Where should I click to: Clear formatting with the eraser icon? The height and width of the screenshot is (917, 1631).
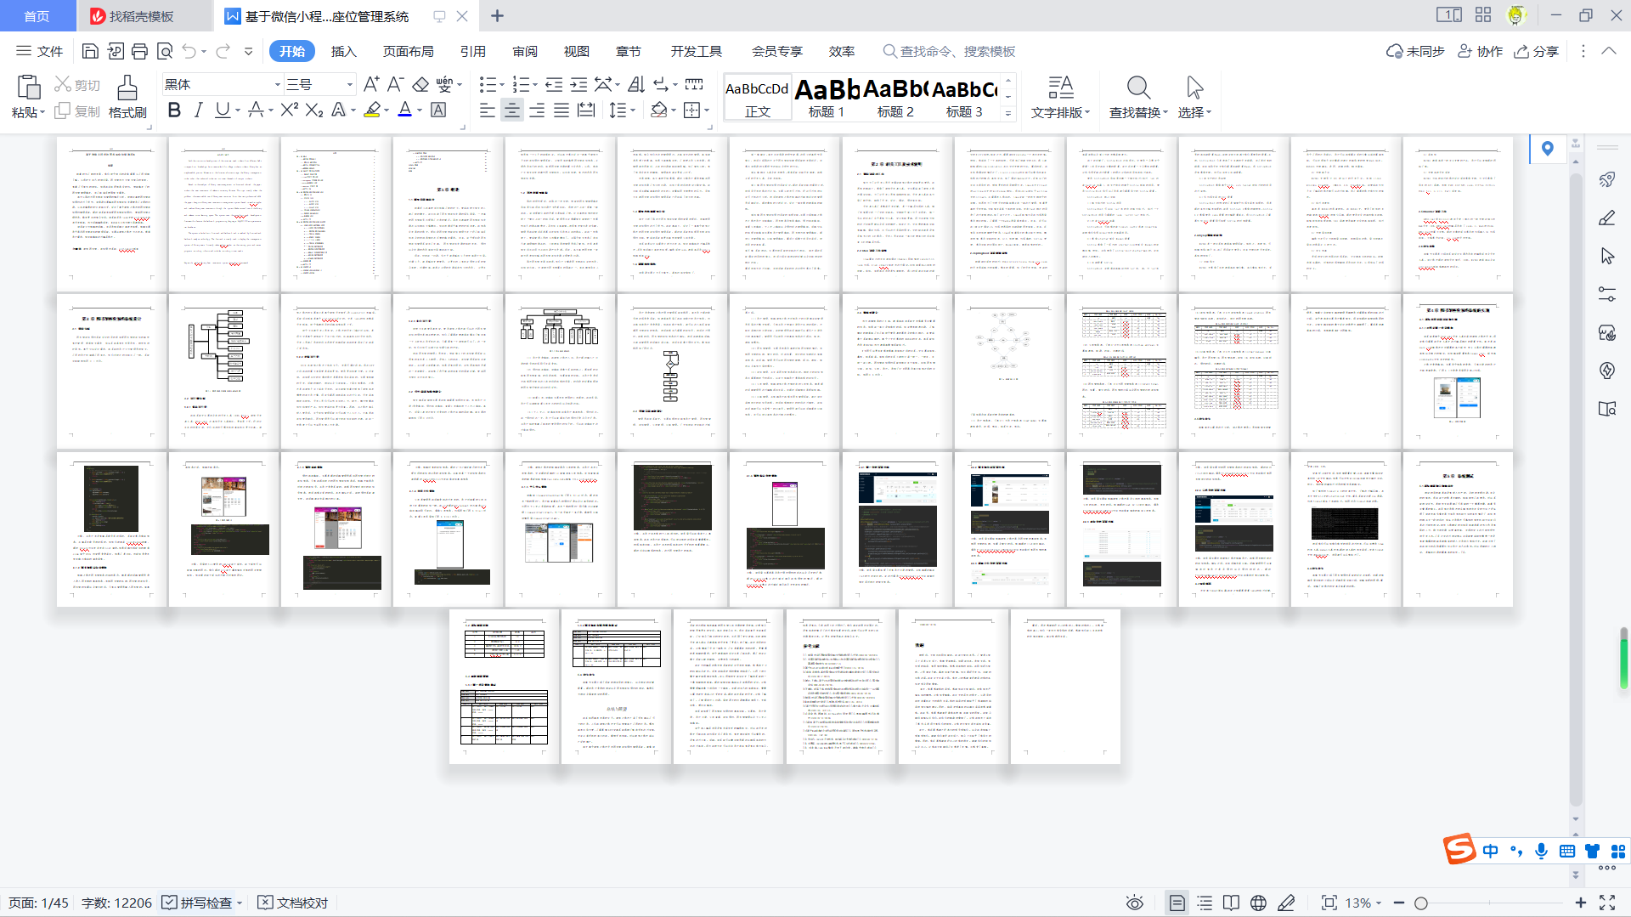point(420,84)
